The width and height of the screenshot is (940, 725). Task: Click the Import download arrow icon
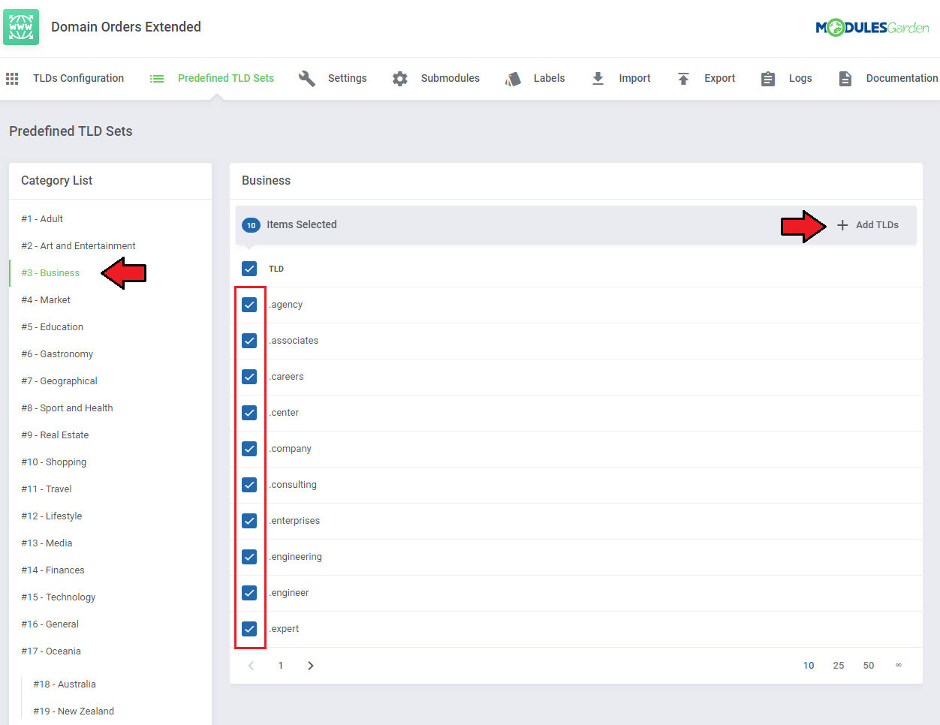[598, 79]
